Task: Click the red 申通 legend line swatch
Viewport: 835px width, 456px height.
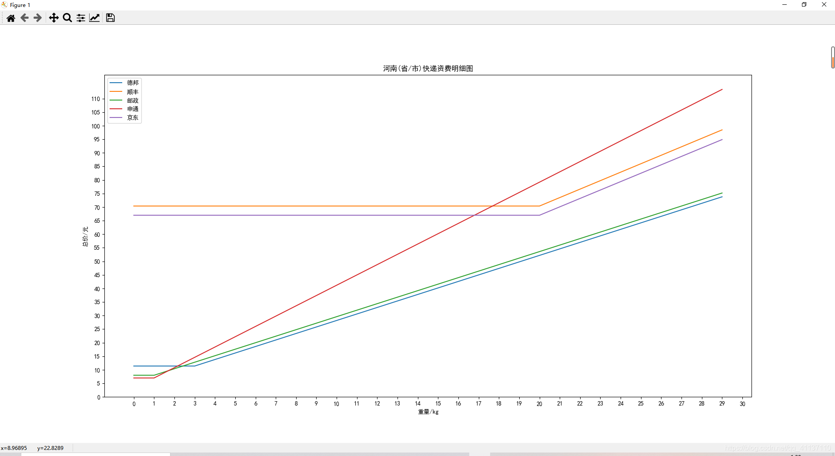Action: [116, 109]
